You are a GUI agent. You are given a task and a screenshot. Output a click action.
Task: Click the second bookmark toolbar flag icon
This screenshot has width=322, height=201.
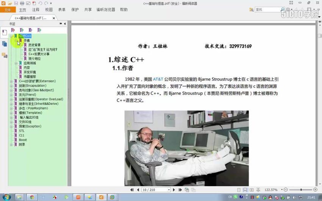pyautogui.click(x=22, y=30)
